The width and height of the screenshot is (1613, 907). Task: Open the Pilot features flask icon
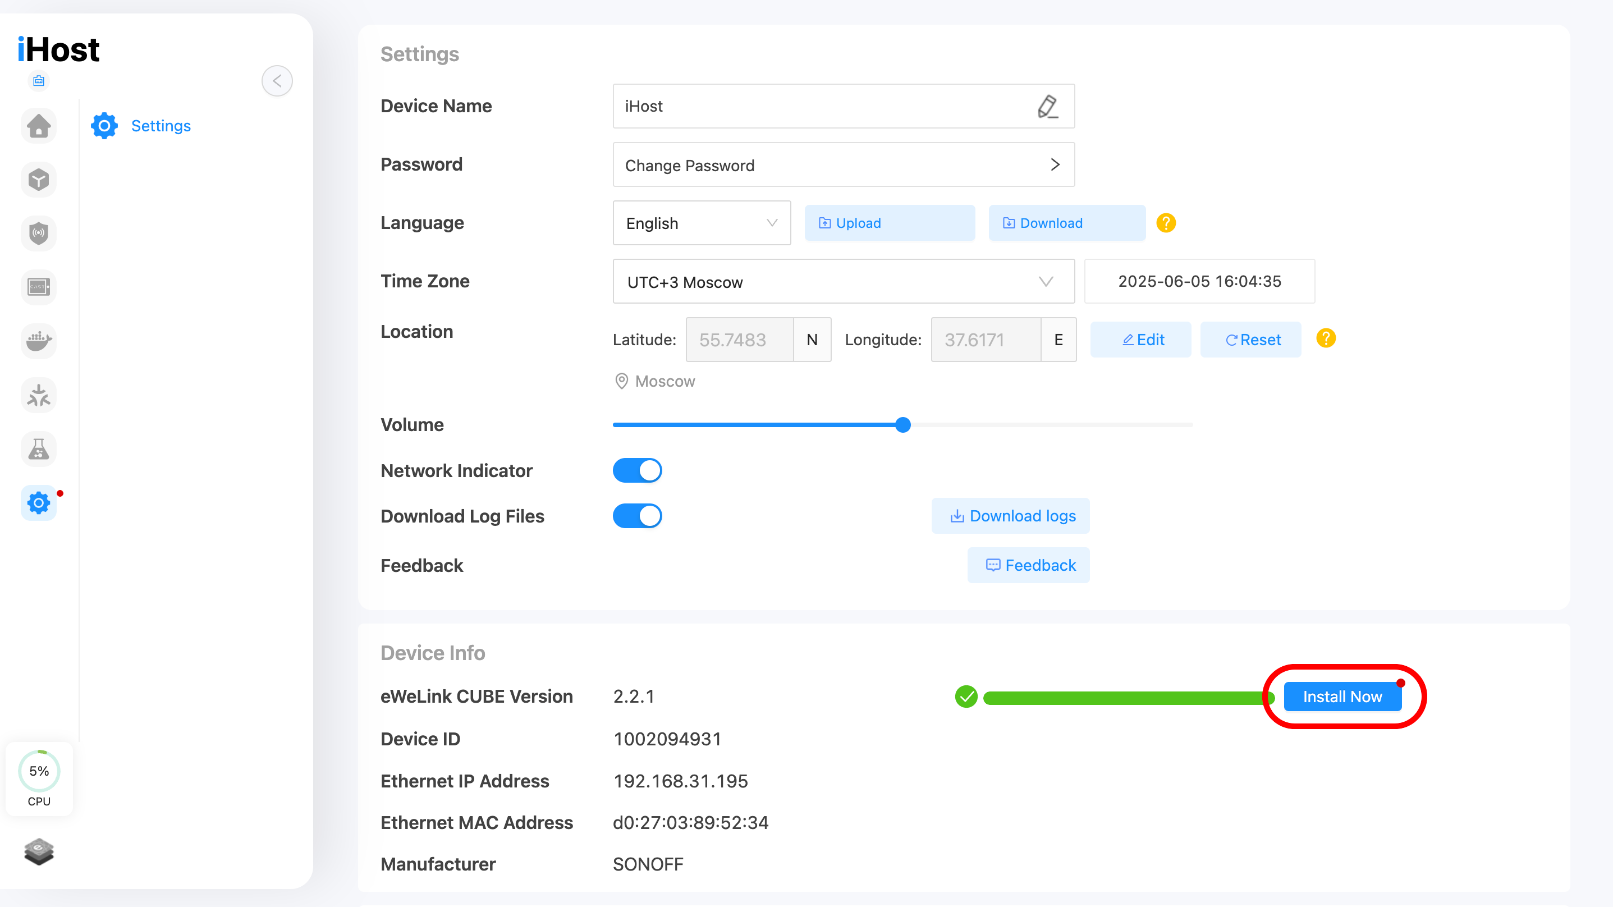pyautogui.click(x=39, y=449)
